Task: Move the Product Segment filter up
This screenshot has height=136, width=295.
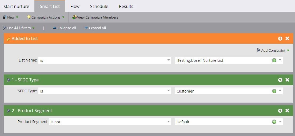Action: [280, 111]
